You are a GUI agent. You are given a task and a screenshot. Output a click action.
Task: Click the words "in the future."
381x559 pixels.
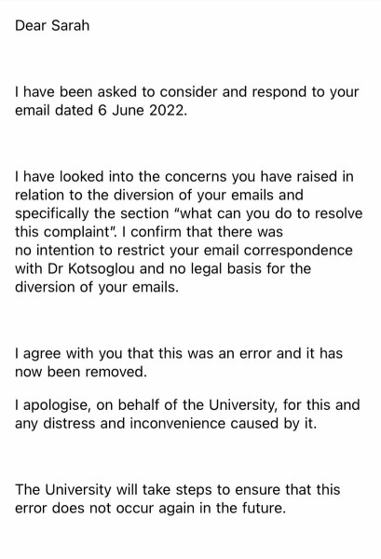[243, 508]
